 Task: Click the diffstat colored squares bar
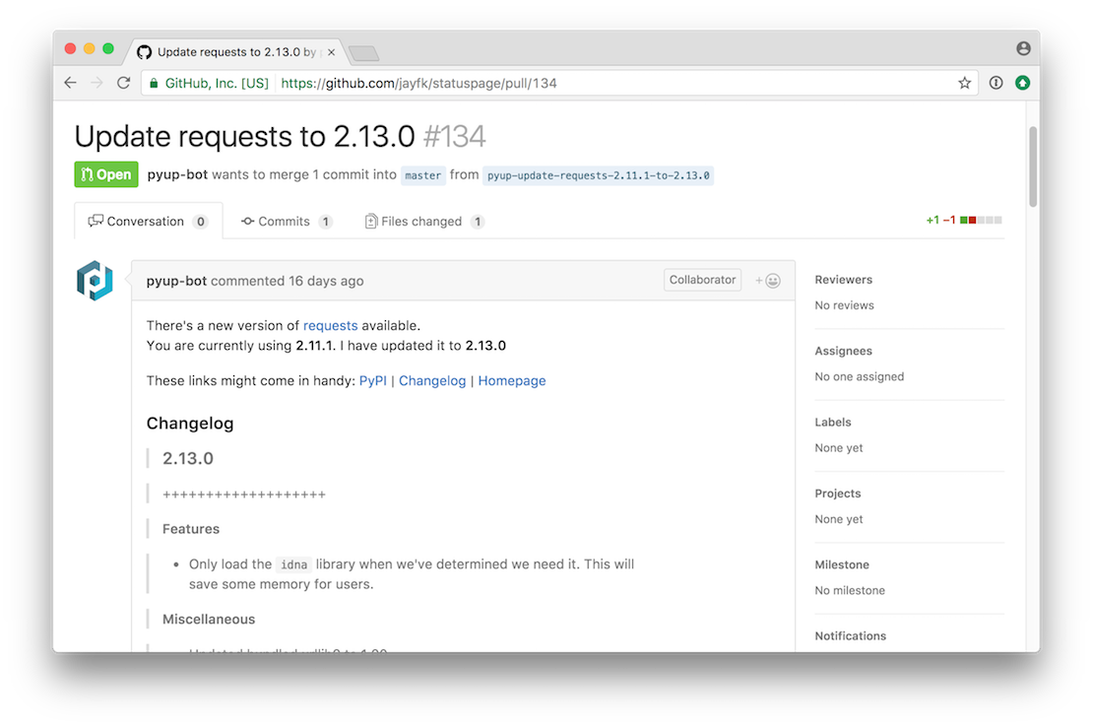click(981, 221)
